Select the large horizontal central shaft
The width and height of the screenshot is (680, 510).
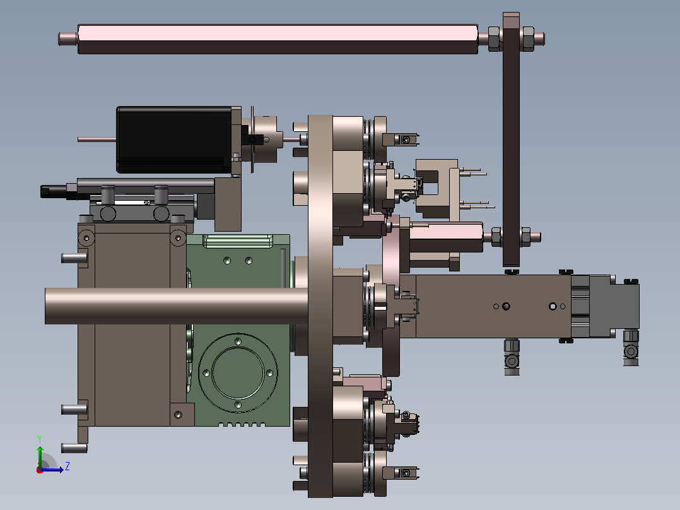(x=177, y=306)
